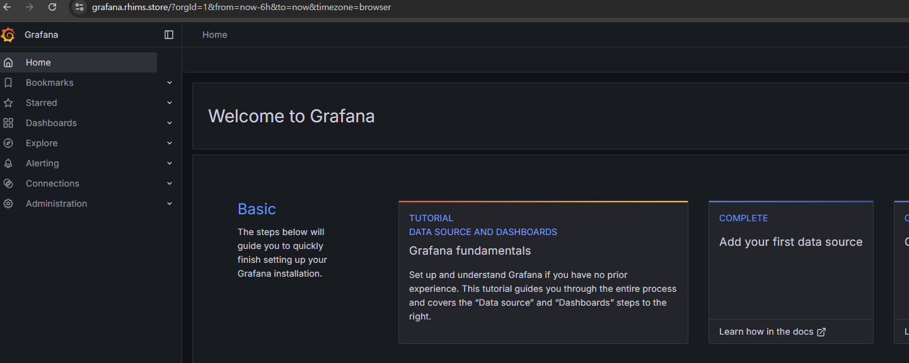The height and width of the screenshot is (363, 909).
Task: Expand the Bookmarks section chevron
Action: pos(170,83)
